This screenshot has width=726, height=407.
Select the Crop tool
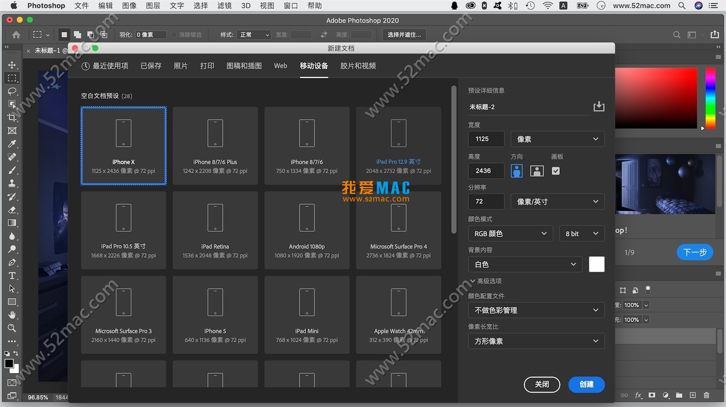[12, 117]
